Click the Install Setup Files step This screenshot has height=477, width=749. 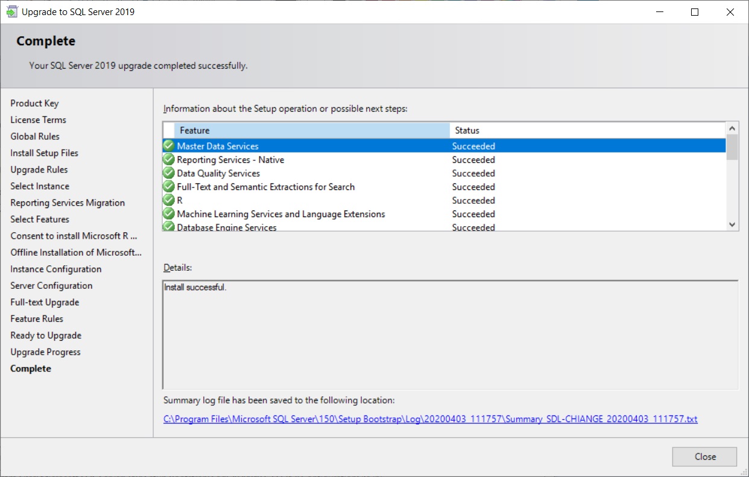(44, 153)
